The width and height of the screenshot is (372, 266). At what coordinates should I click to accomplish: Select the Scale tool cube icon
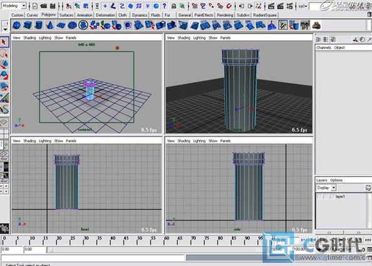click(4, 87)
